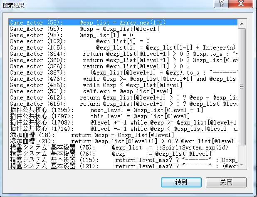
Task: Select 精霊システム 基本设置 (75) result
Action: coord(123,147)
